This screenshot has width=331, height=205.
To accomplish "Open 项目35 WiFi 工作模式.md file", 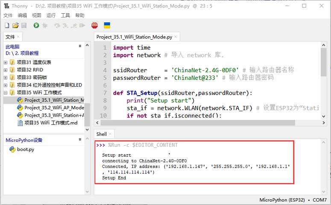I will point(51,123).
